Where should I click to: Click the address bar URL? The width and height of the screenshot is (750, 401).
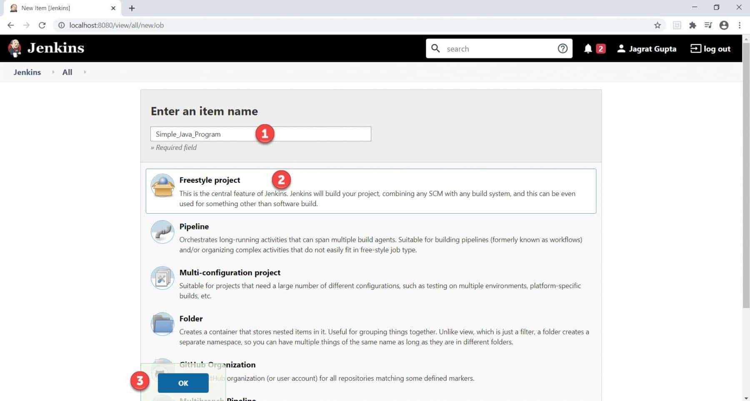pyautogui.click(x=116, y=25)
